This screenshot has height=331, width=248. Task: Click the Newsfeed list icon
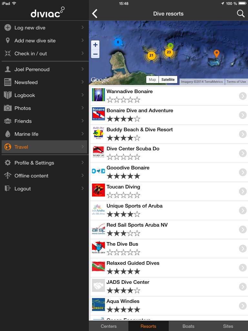pyautogui.click(x=8, y=82)
